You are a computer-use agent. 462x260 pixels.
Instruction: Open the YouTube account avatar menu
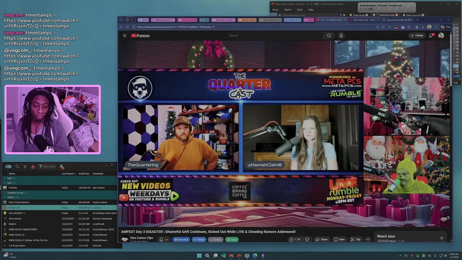[441, 35]
